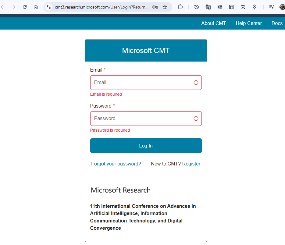The height and width of the screenshot is (245, 285).
Task: Click the screenshot capture extension icon
Action: point(243,7)
